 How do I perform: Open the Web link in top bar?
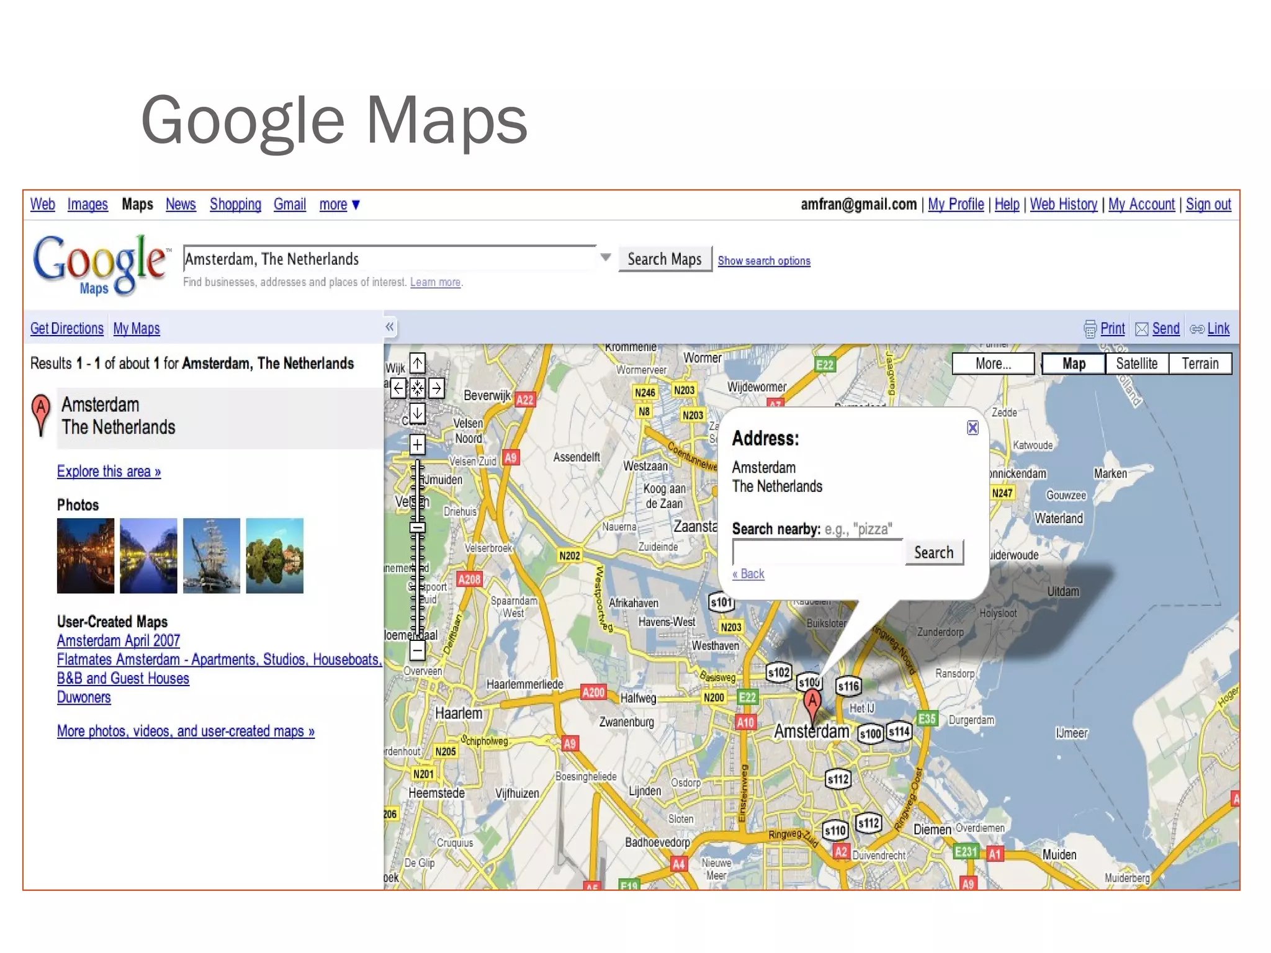(x=43, y=204)
